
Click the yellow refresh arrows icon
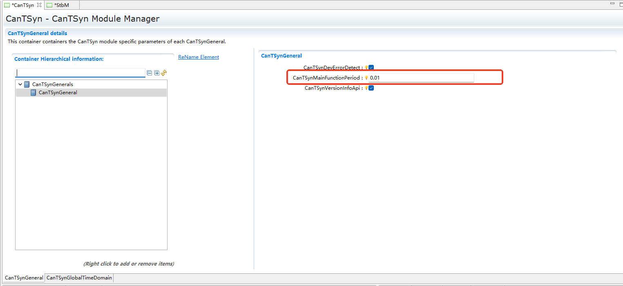point(164,73)
